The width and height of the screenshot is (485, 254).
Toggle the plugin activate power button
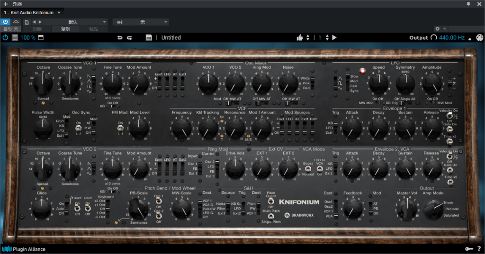tap(5, 22)
